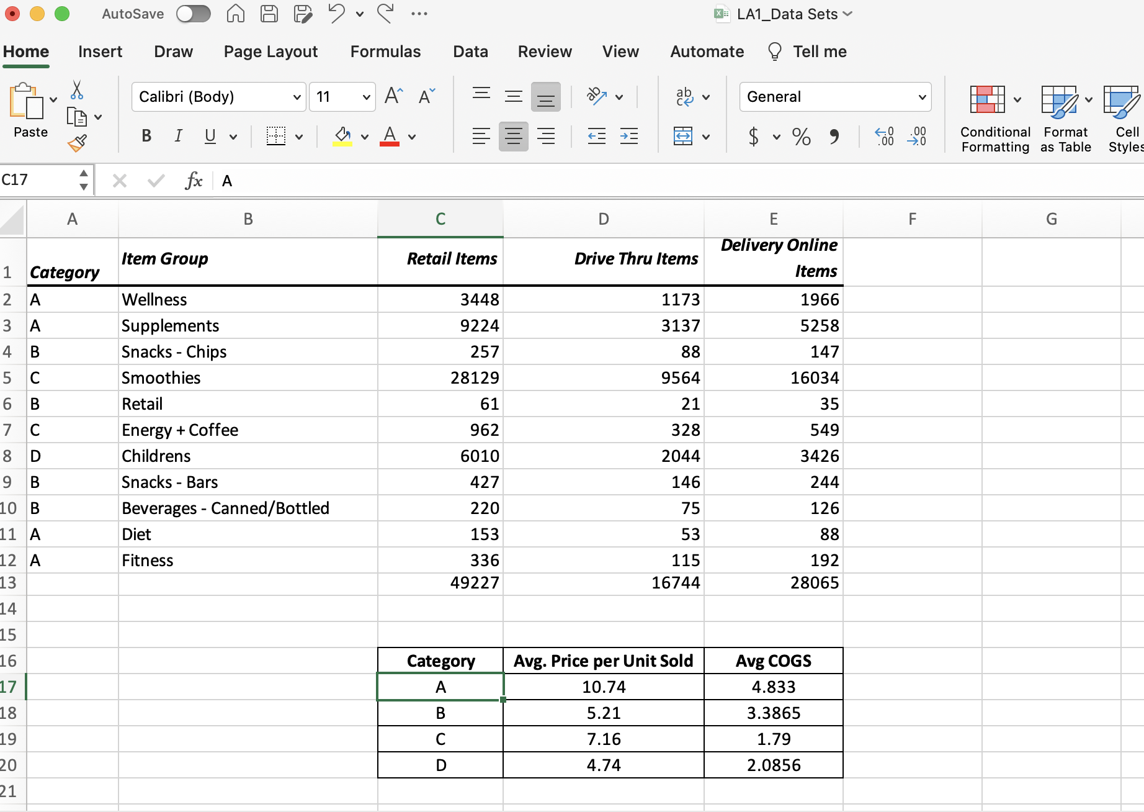Click the formula bar input area
1144x812 pixels.
434,181
